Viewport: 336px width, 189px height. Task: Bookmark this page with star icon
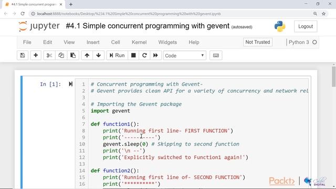point(323,14)
